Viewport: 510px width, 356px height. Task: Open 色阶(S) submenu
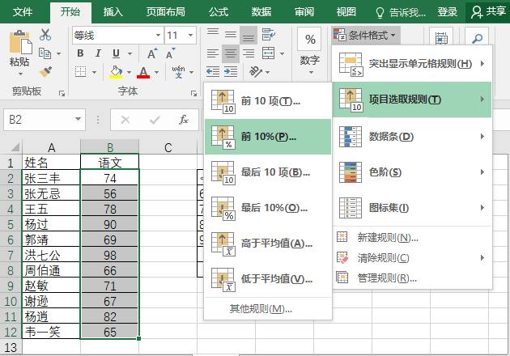pos(412,172)
